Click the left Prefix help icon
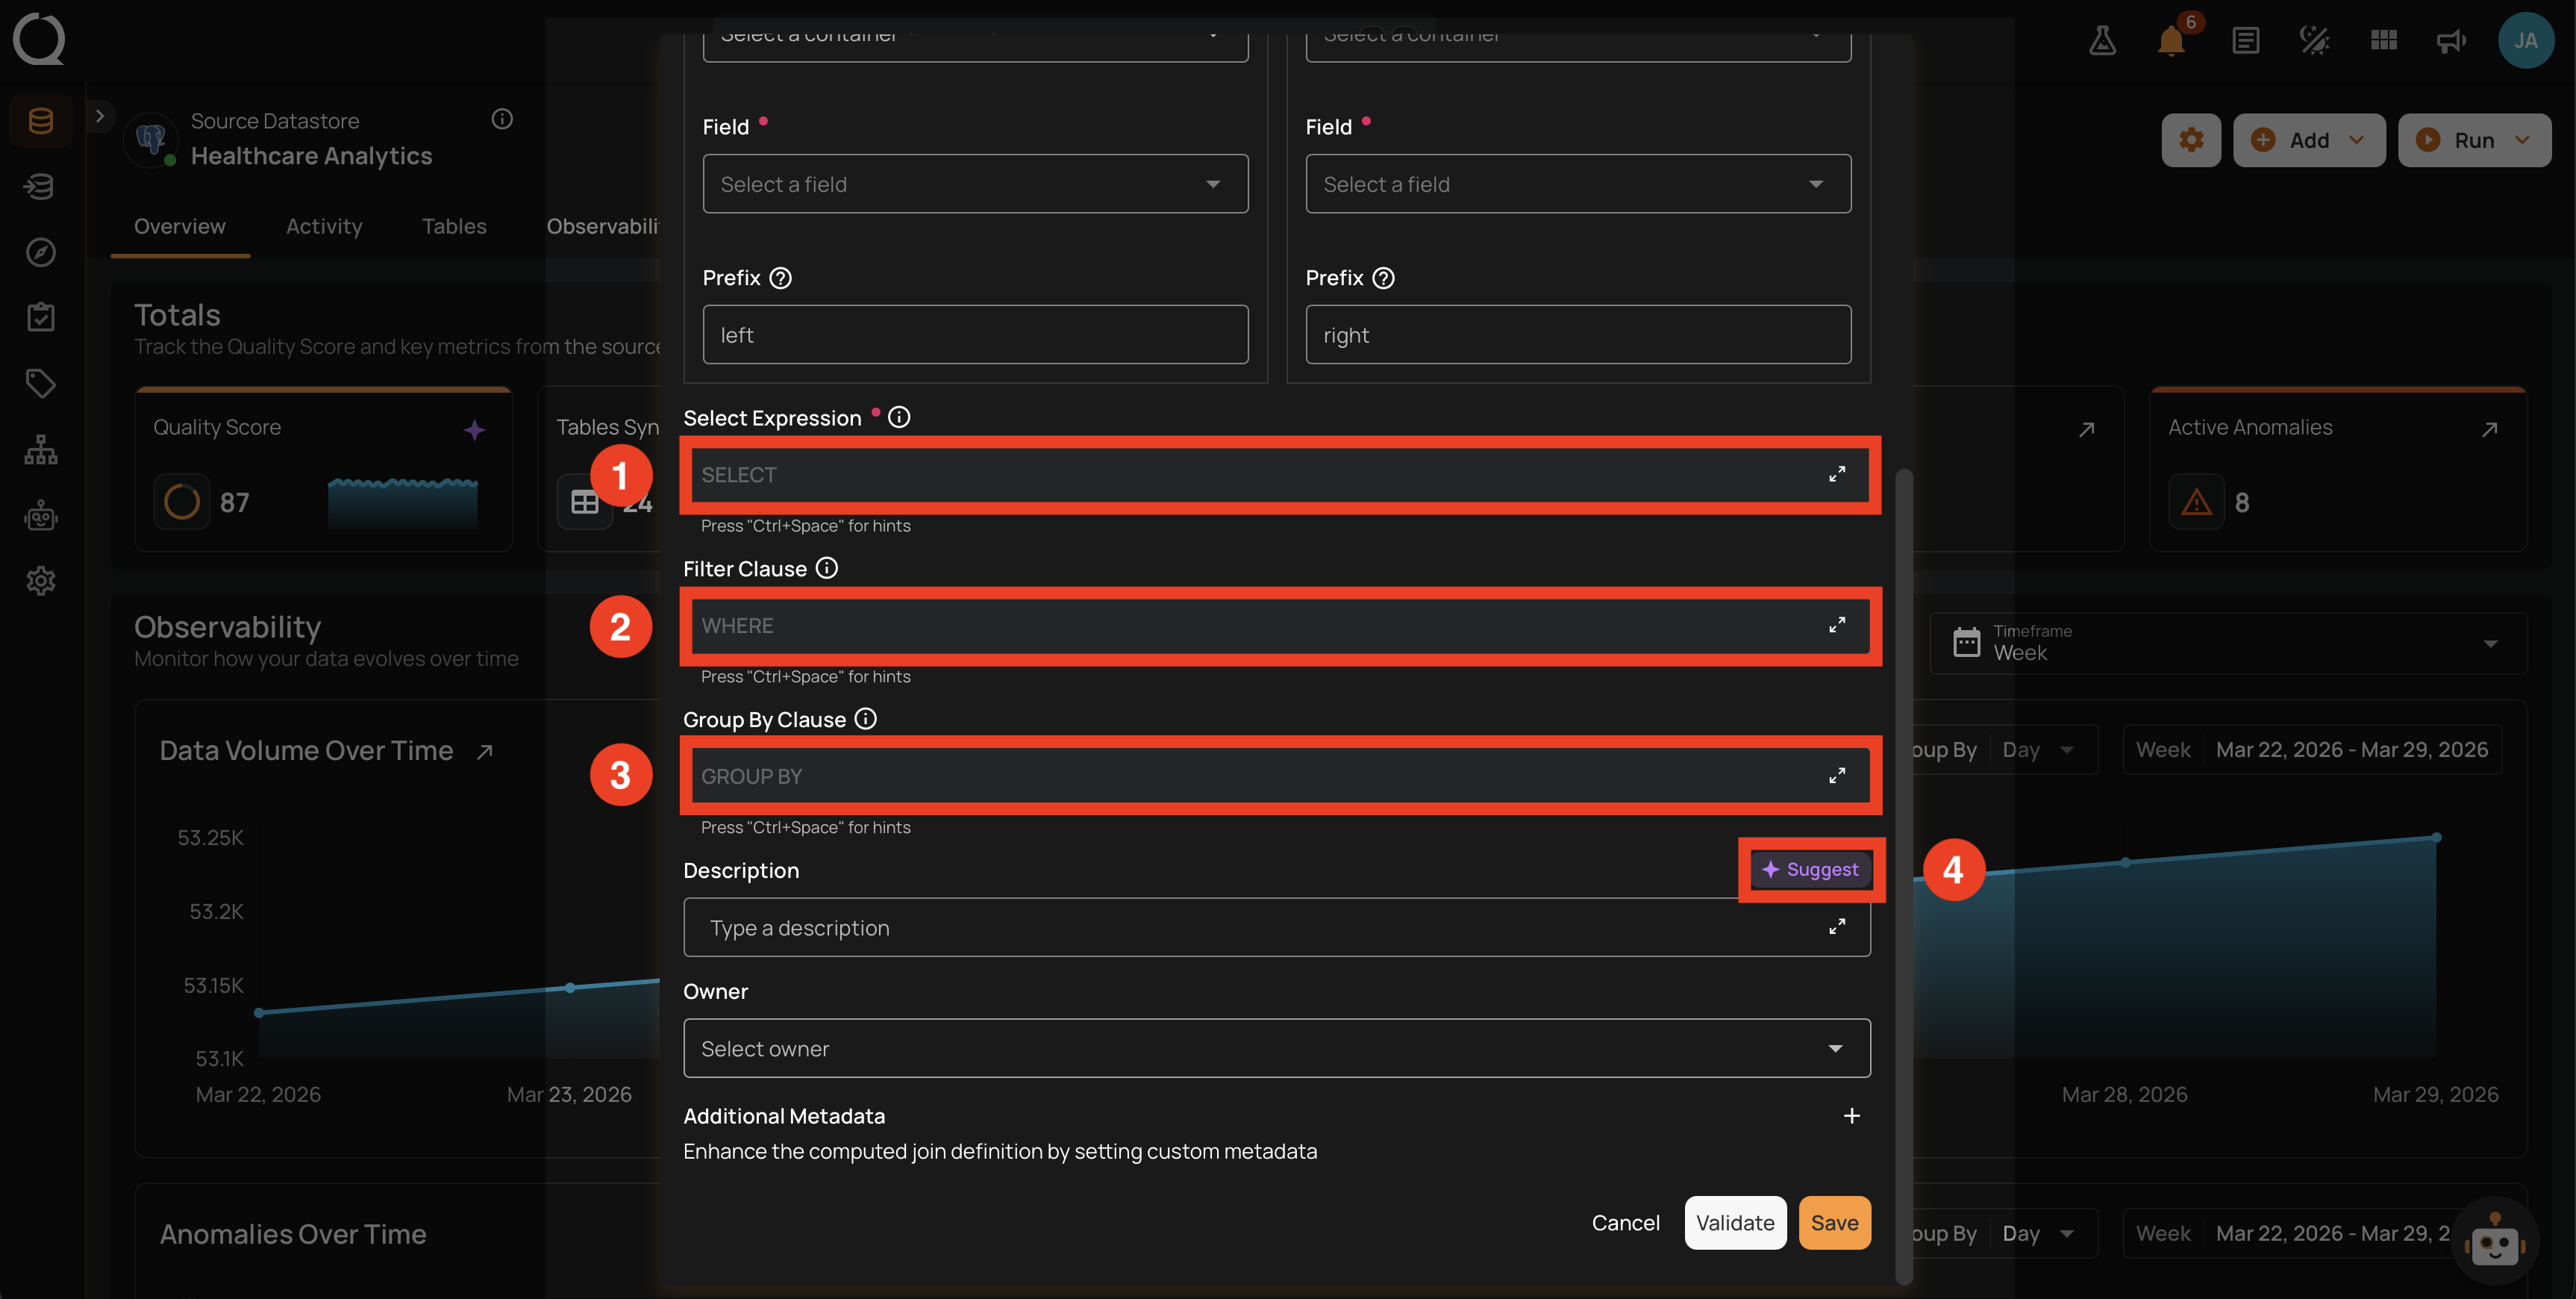The width and height of the screenshot is (2576, 1299). click(781, 278)
